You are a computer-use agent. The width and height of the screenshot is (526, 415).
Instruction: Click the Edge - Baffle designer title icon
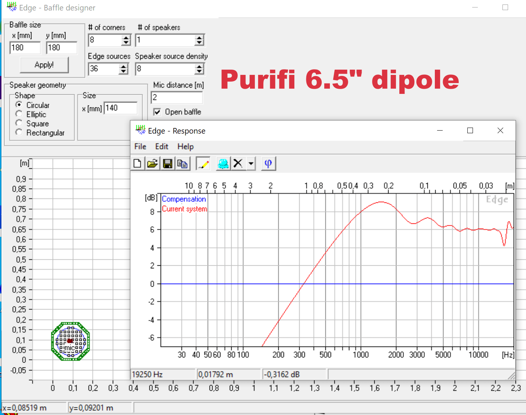point(12,7)
